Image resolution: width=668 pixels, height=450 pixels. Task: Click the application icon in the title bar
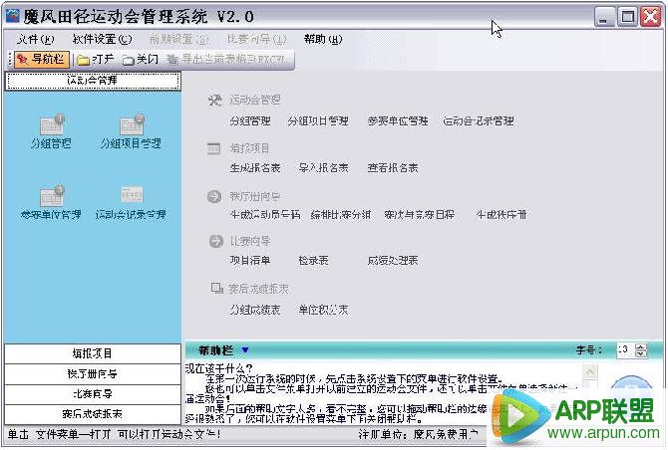(13, 16)
